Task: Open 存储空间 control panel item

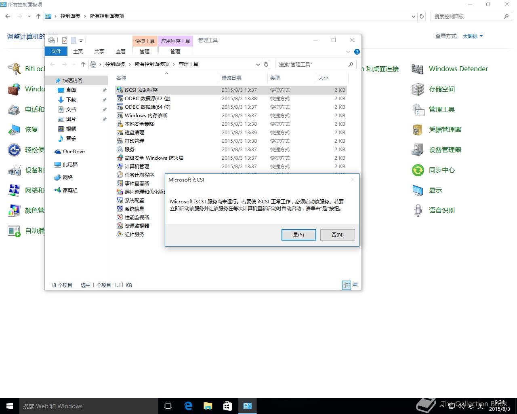Action: (433, 89)
